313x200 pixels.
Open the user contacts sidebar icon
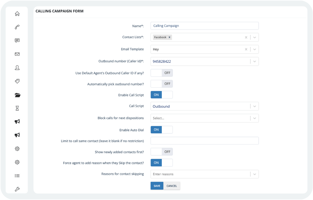17,68
